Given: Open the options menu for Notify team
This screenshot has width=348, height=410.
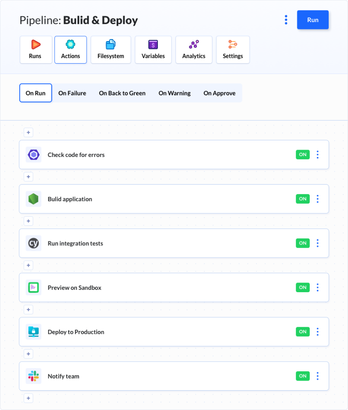Looking at the screenshot, I should click(317, 376).
